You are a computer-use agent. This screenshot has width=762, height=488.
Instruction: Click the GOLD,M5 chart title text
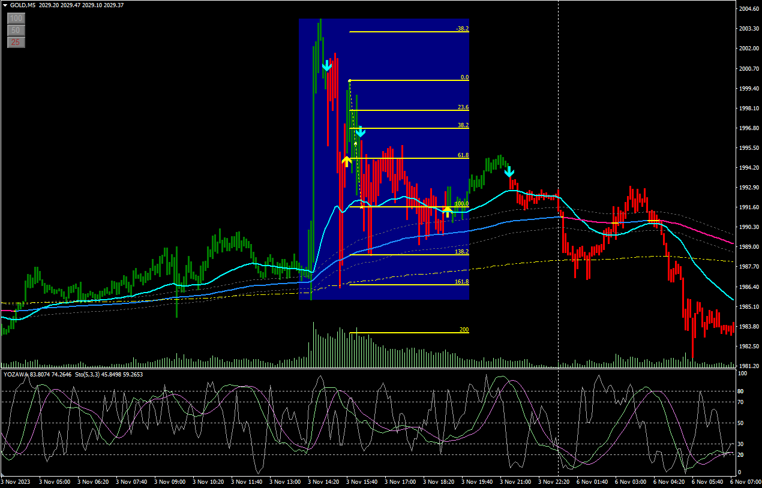tap(22, 5)
